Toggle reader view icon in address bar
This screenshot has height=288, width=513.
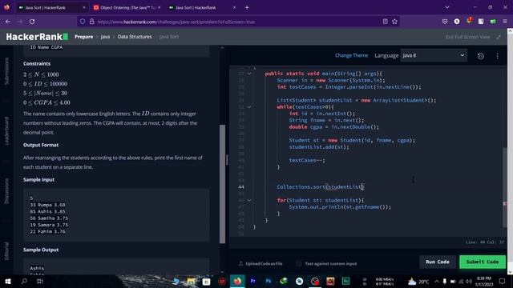[x=385, y=22]
